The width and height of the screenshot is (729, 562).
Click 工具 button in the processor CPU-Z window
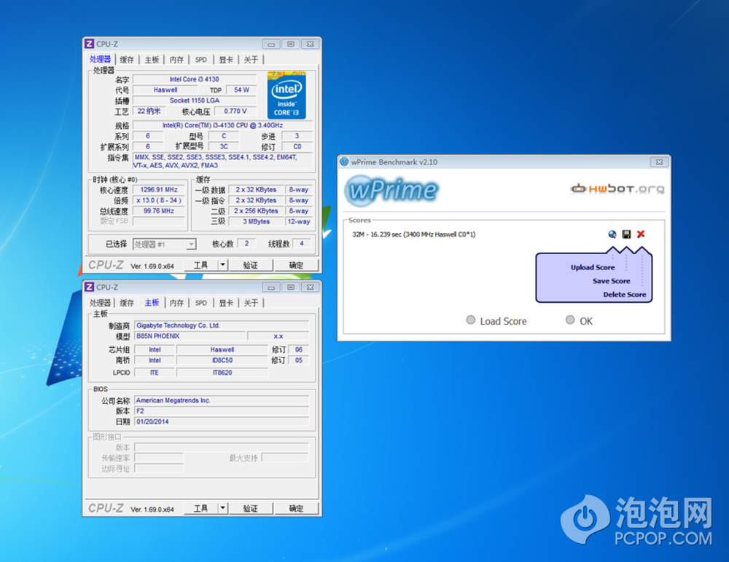(x=201, y=265)
